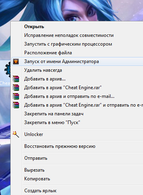Select Удалить навсегда
Screen dimensions: 143x195
(x=43, y=70)
